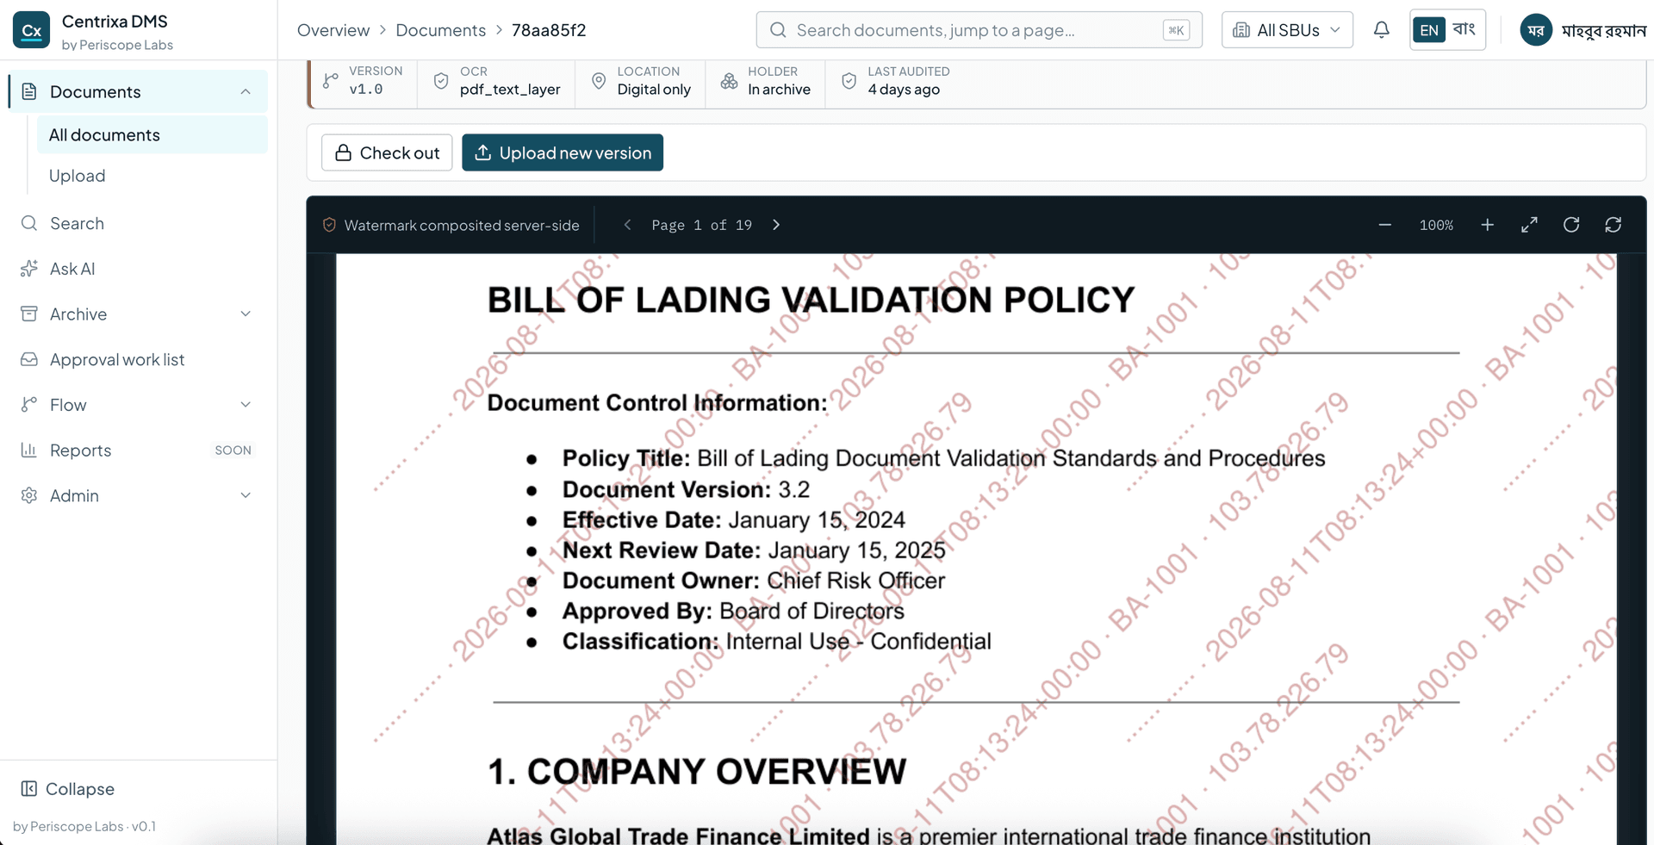The height and width of the screenshot is (845, 1654).
Task: Click the user name in header
Action: click(x=1603, y=31)
